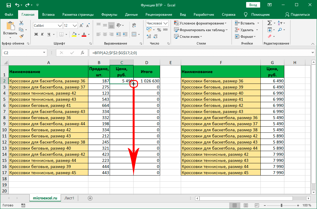Open the font size 12 dropdown
This screenshot has height=209, width=317.
[75, 26]
